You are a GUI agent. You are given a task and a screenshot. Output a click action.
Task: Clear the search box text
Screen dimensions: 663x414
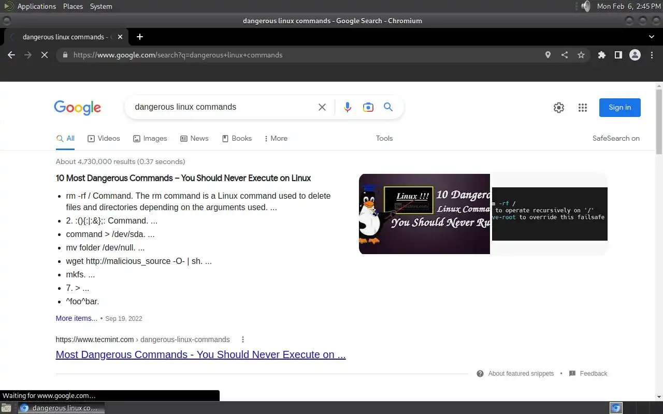[x=322, y=107]
